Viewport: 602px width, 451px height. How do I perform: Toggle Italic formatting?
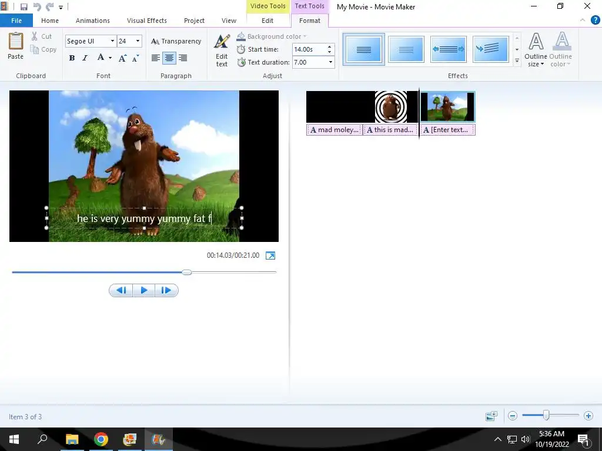pos(85,58)
